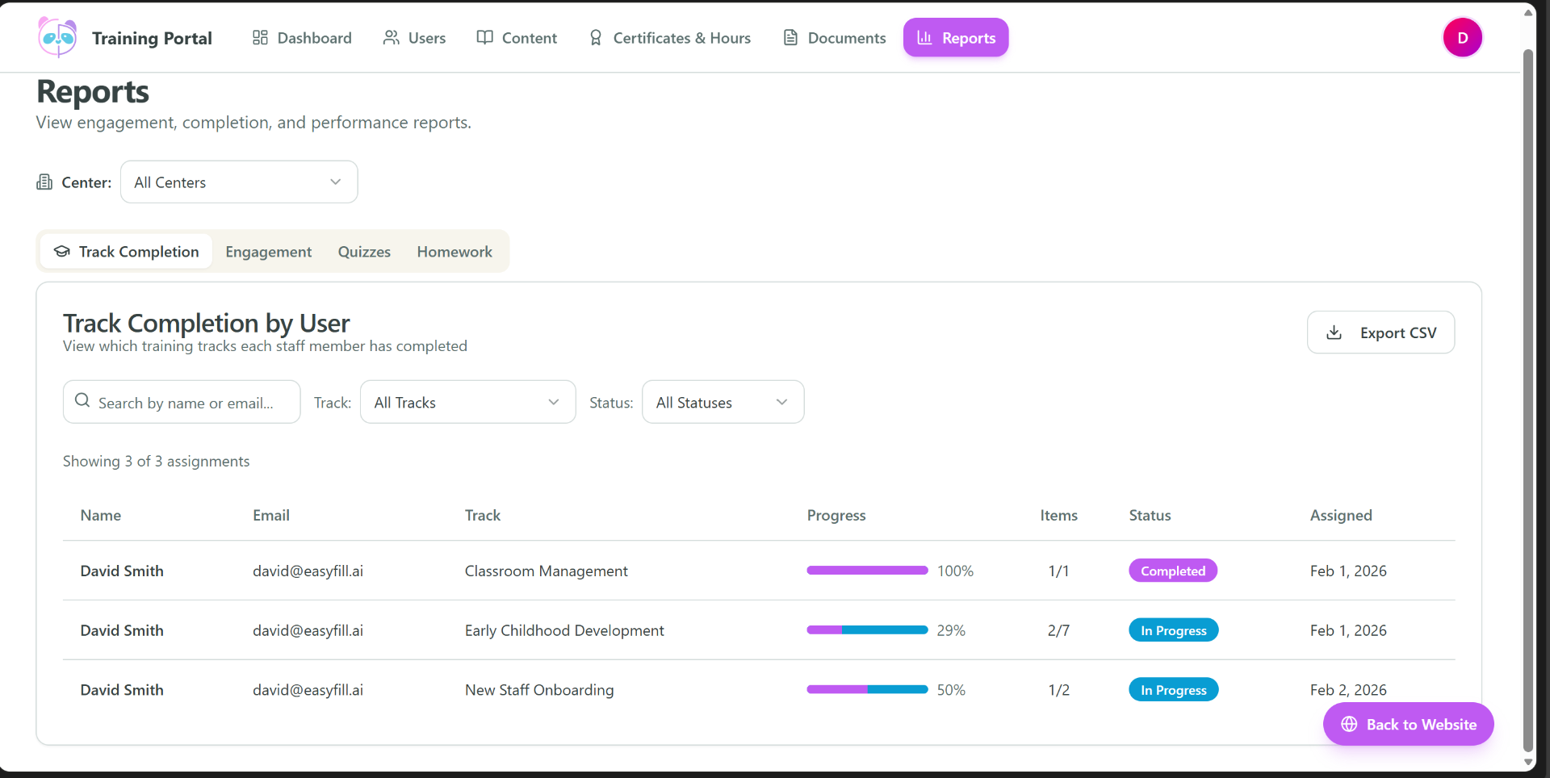Viewport: 1550px width, 778px height.
Task: Click the Classroom Management track cell
Action: [546, 571]
